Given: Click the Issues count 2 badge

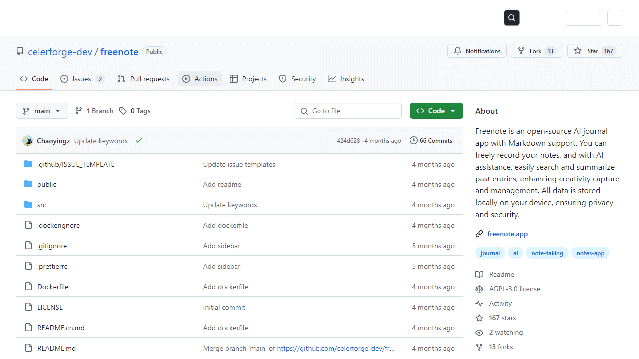Looking at the screenshot, I should (x=100, y=79).
